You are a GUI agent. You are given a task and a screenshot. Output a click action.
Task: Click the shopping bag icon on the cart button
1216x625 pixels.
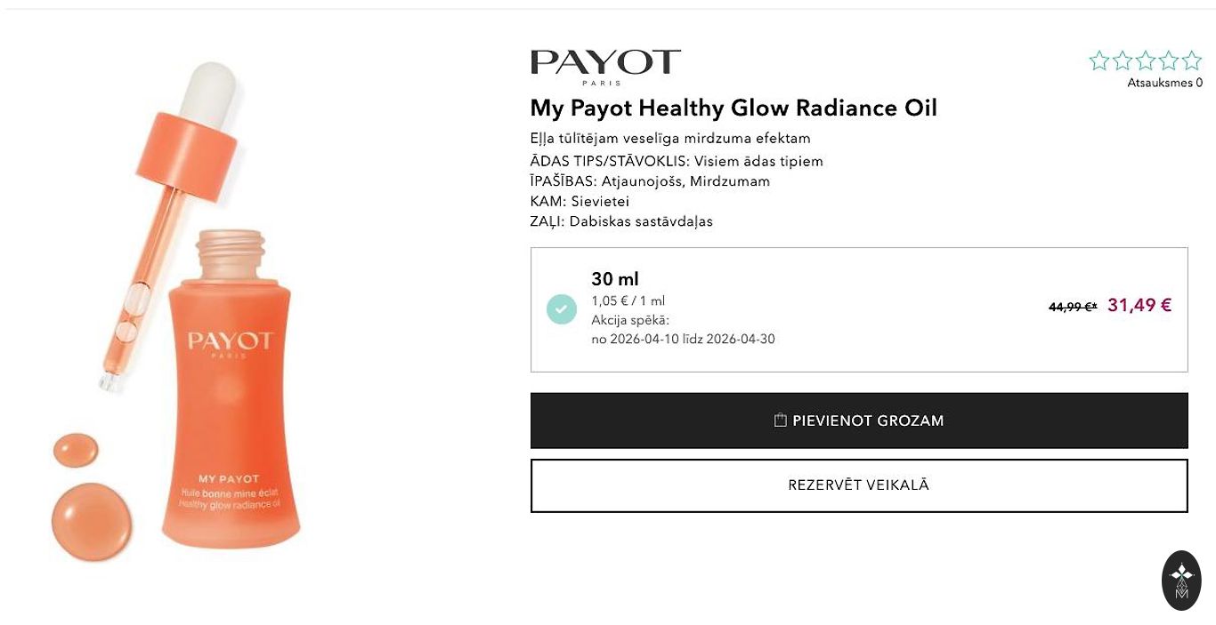pos(781,421)
